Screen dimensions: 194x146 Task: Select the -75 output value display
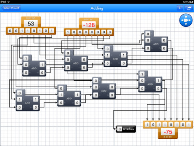click(x=168, y=132)
